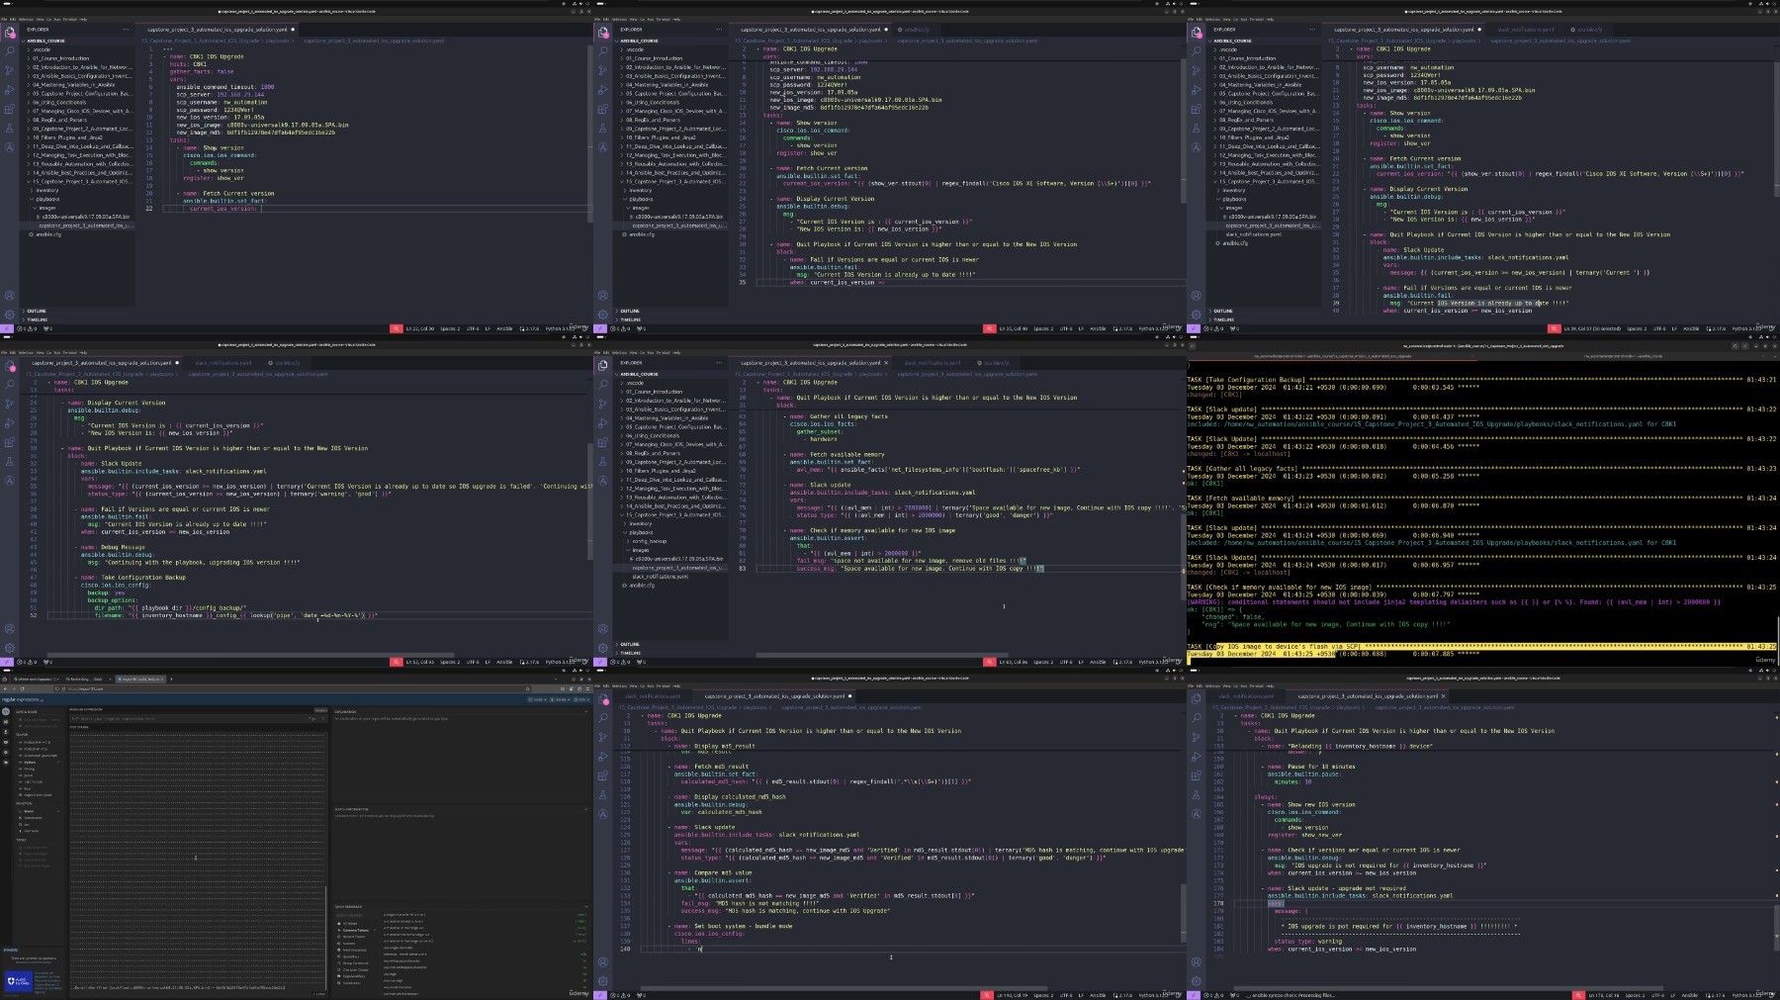
Task: Expand the config_backup folder in Explorer
Action: pos(649,541)
